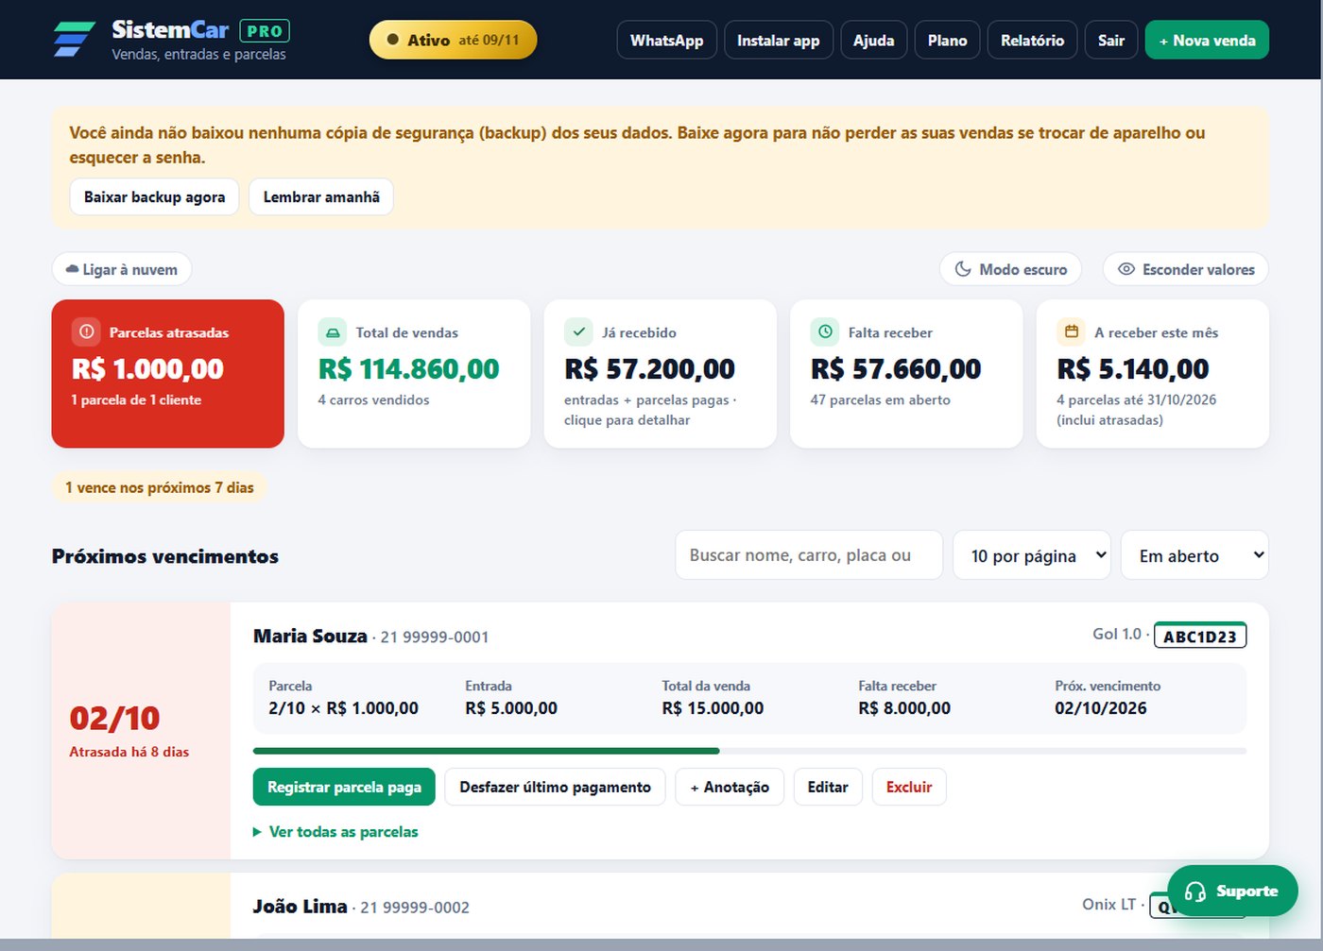
Task: Click the alert icon on Parcelas atrasadas card
Action: (x=86, y=331)
